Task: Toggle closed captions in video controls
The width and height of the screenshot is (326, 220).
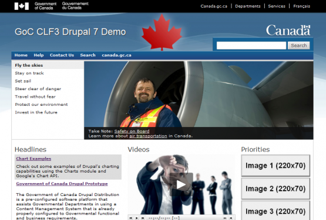Action: 225,218
